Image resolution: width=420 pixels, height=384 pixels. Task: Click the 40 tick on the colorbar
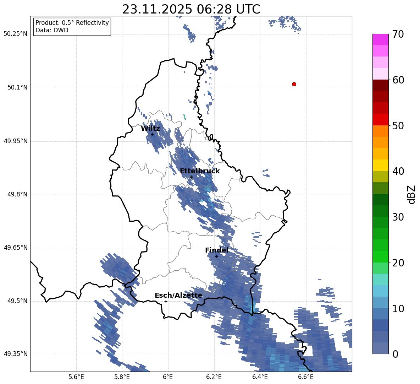coord(398,171)
